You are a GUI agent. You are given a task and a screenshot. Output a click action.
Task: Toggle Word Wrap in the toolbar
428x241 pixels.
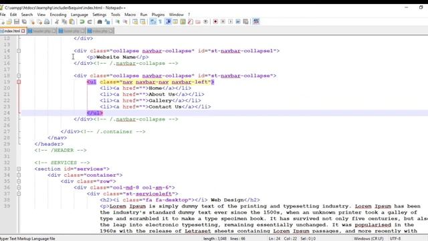(153, 21)
